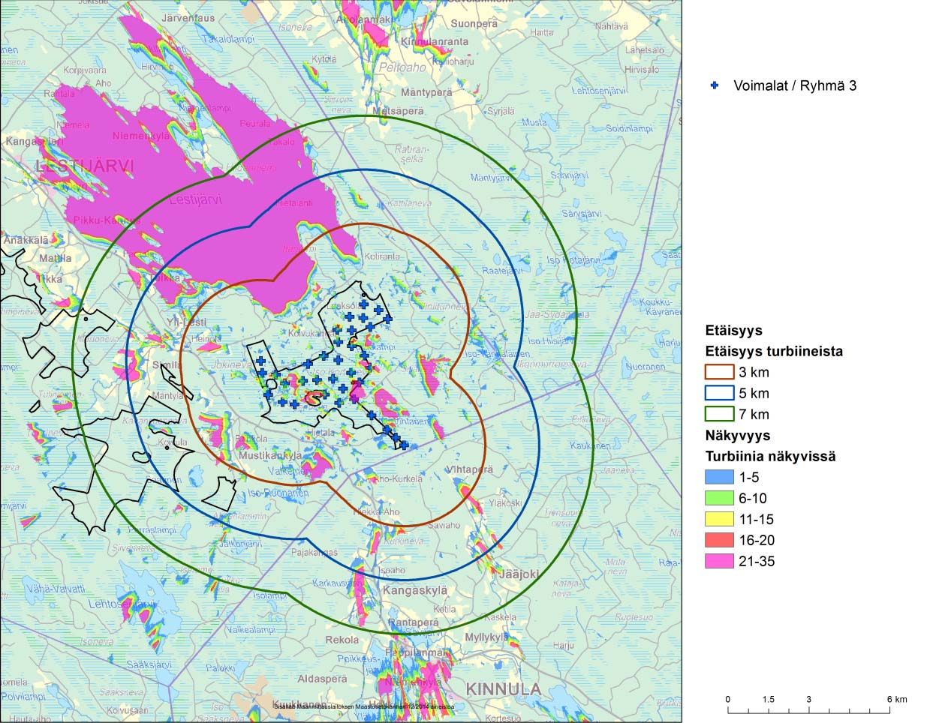Image resolution: width=936 pixels, height=723 pixels.
Task: Click the 11-15 yellow visibility swatch
Action: point(719,519)
